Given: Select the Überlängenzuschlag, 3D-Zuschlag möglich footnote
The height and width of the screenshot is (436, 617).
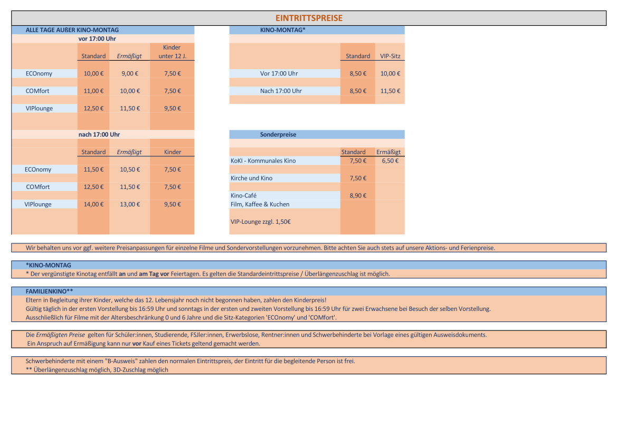Looking at the screenshot, I should 97,370.
